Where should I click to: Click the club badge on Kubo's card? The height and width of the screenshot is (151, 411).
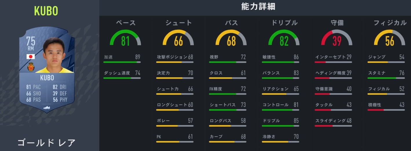31,68
